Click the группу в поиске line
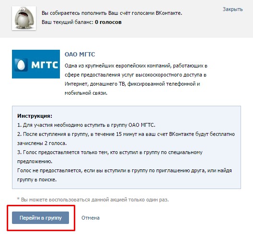253x234 pixels. tap(37, 179)
